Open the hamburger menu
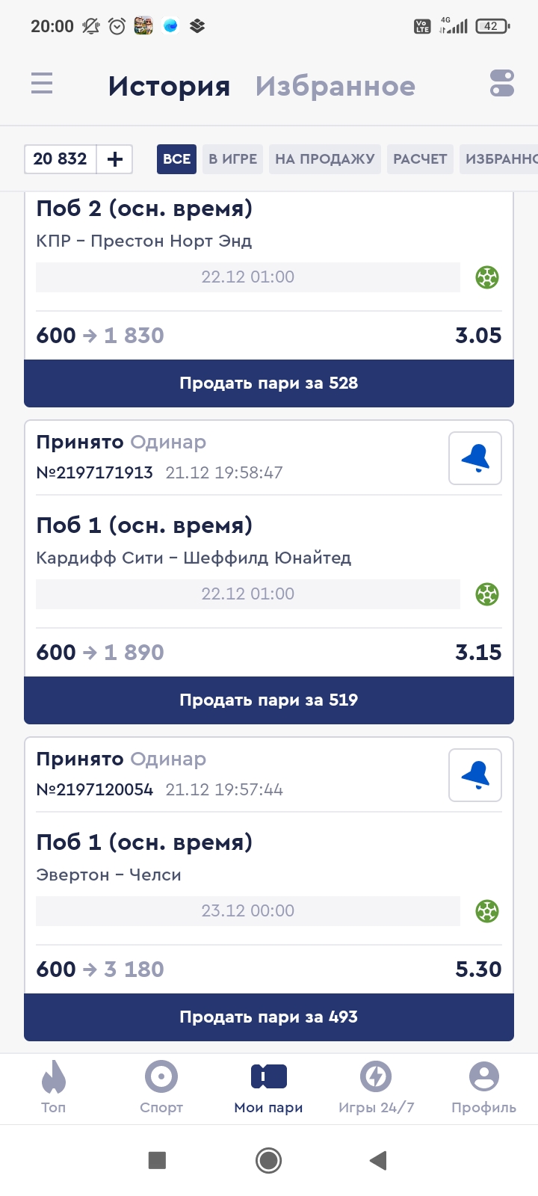This screenshot has width=538, height=1196. tap(42, 83)
